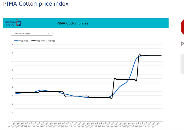Click the black annual average peak near 2022
Image resolution: width=184 pixels, height=130 pixels.
pyautogui.click(x=139, y=54)
